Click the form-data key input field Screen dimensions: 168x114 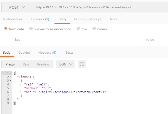click(x=76, y=40)
